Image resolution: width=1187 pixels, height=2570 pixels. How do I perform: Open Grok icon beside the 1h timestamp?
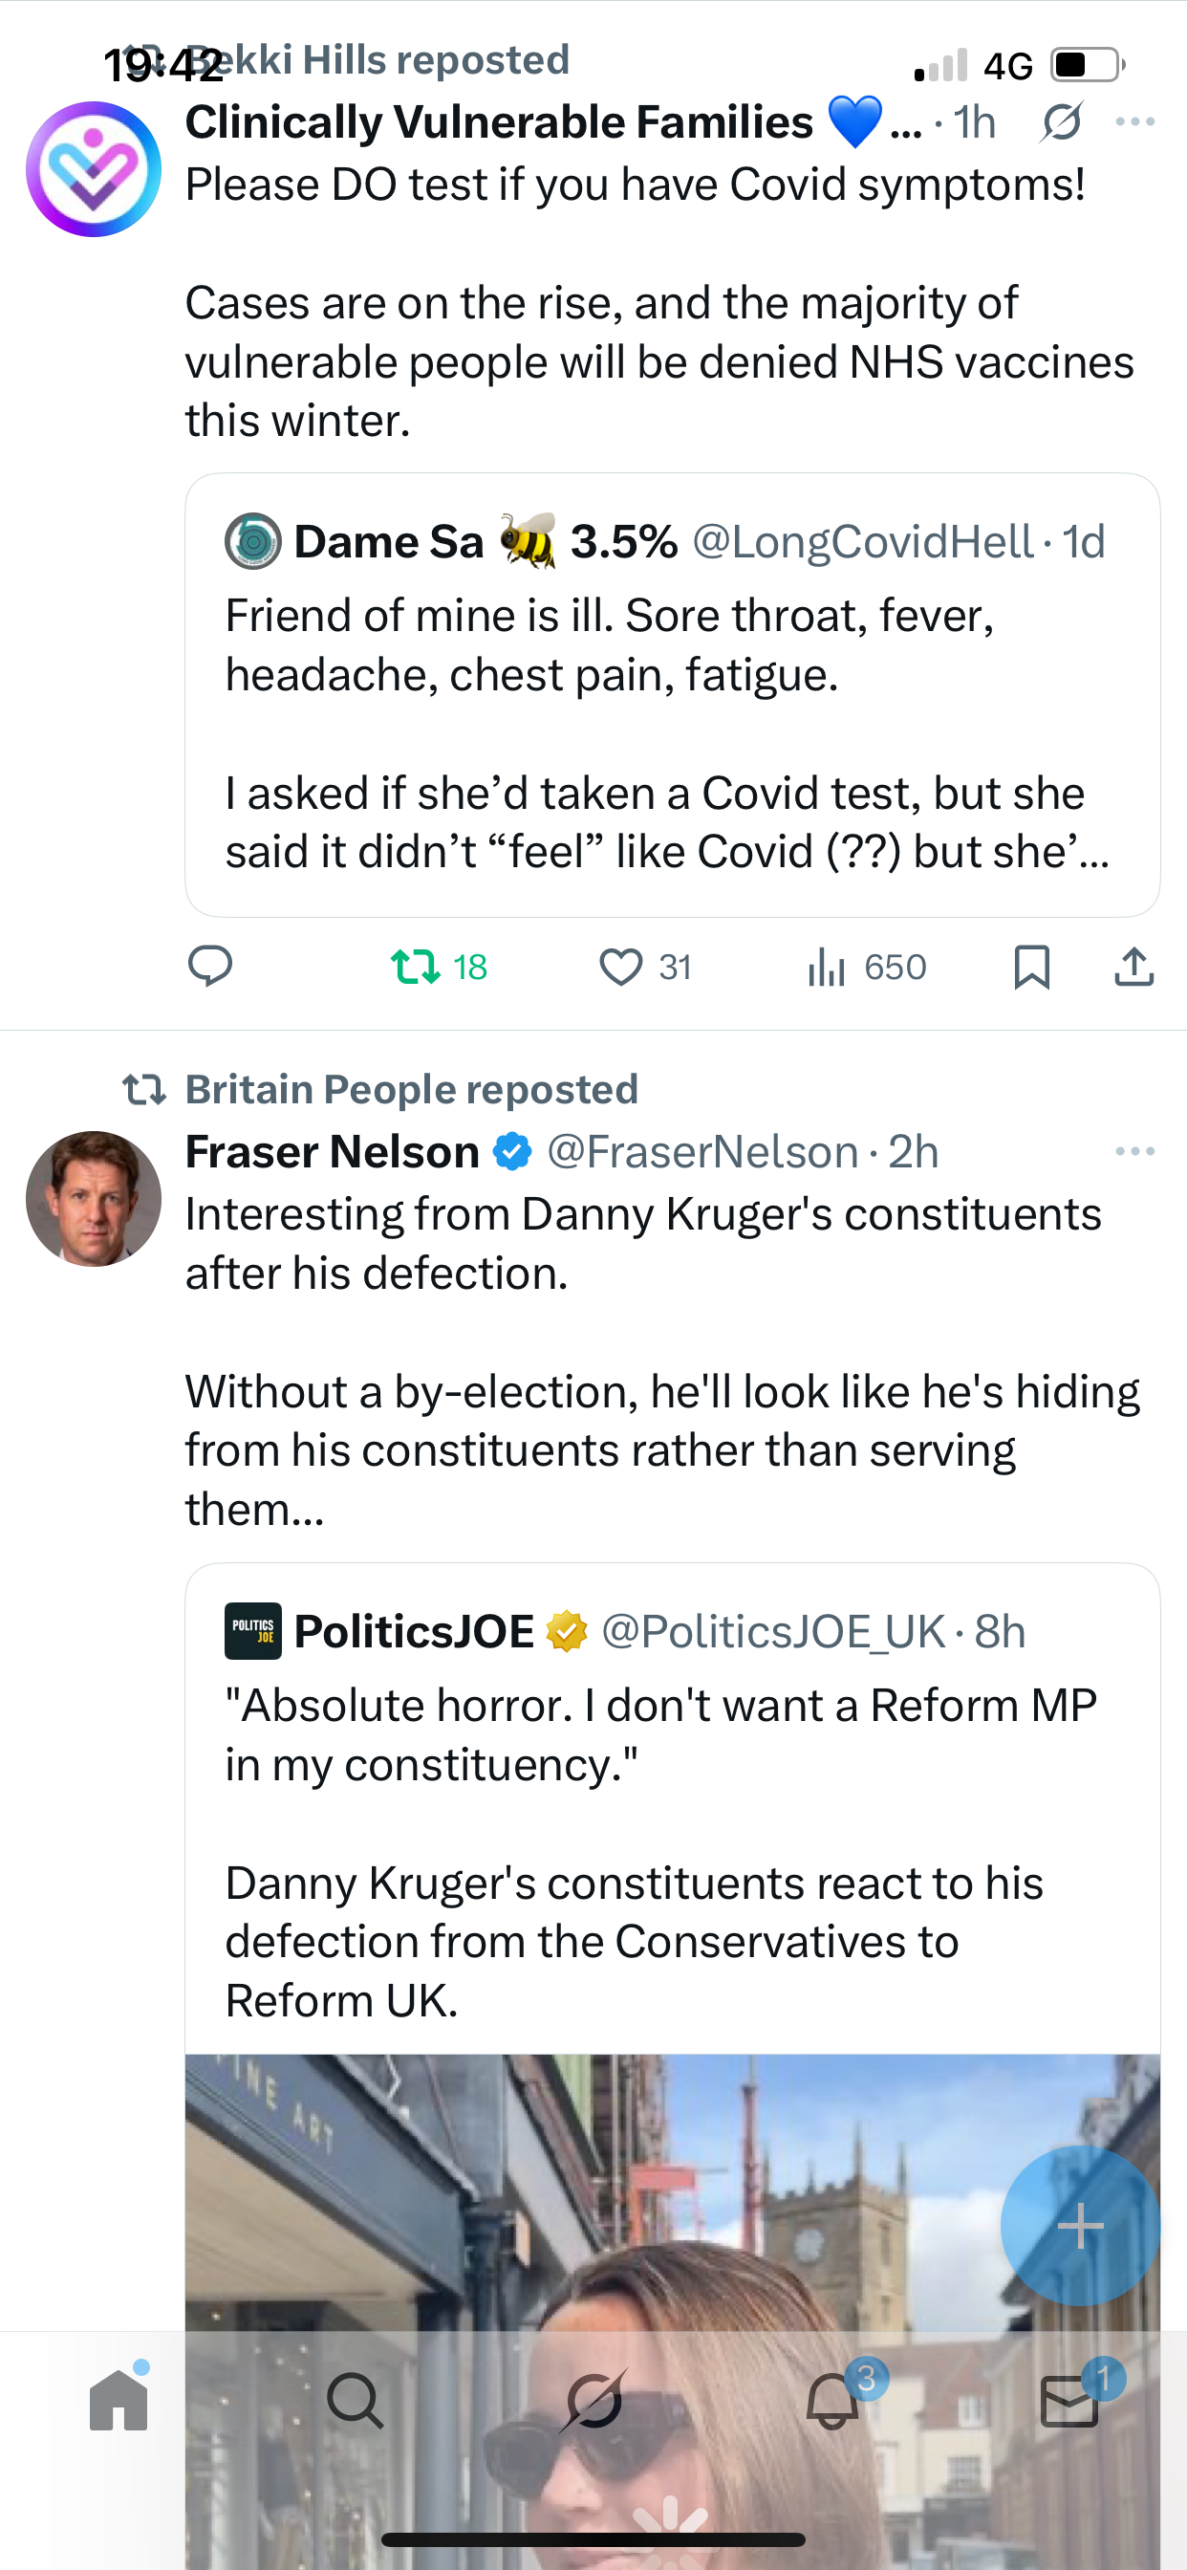(1061, 122)
